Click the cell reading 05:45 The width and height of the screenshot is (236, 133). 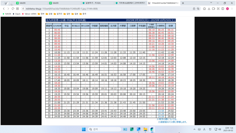(x=57, y=30)
